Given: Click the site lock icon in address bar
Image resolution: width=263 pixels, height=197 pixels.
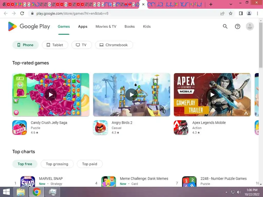Looking at the screenshot, I should pyautogui.click(x=32, y=13).
